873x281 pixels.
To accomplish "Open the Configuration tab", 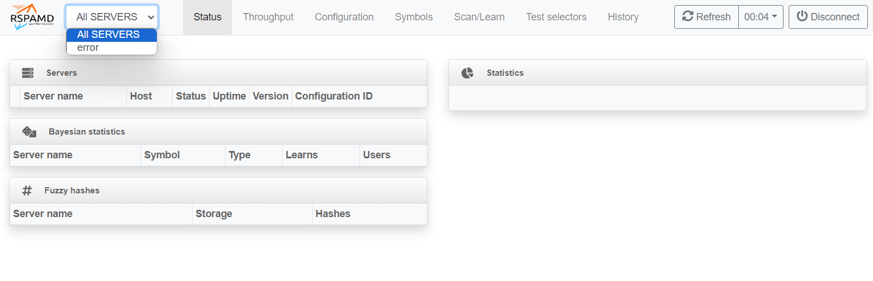I will (x=344, y=17).
